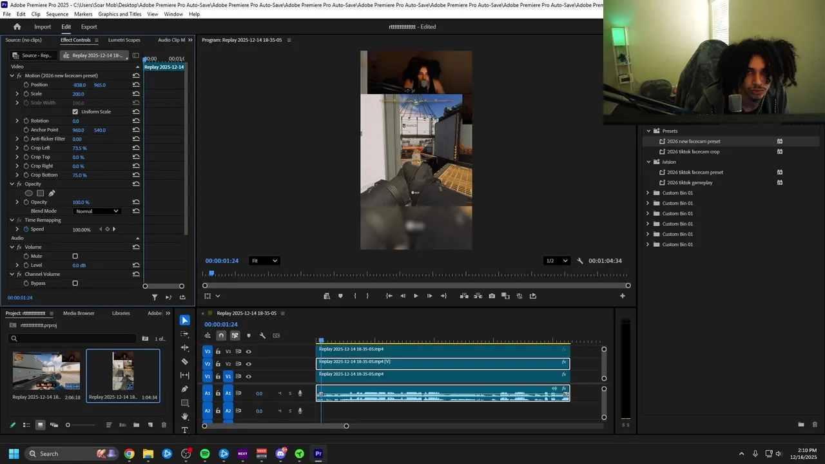Open the Button Editor plus icon
Viewport: 825px width, 464px height.
[x=623, y=296]
